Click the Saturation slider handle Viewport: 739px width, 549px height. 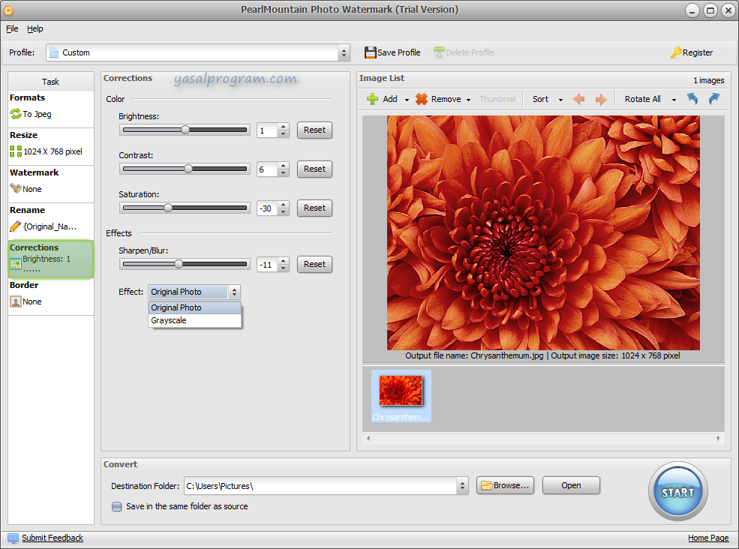tap(168, 208)
